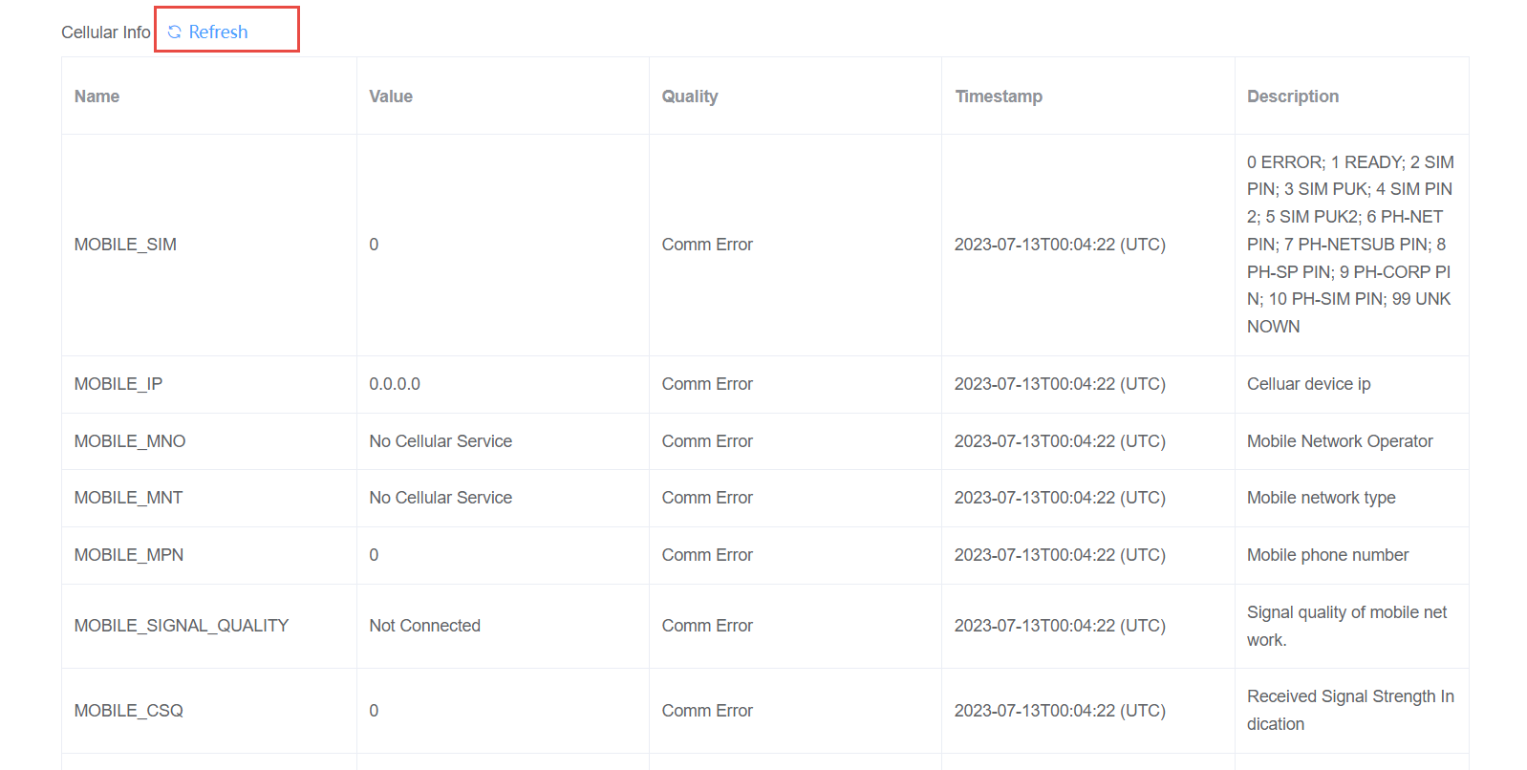Select the MOBILE_IP row name
Viewport: 1527px width, 770px height.
(x=118, y=384)
